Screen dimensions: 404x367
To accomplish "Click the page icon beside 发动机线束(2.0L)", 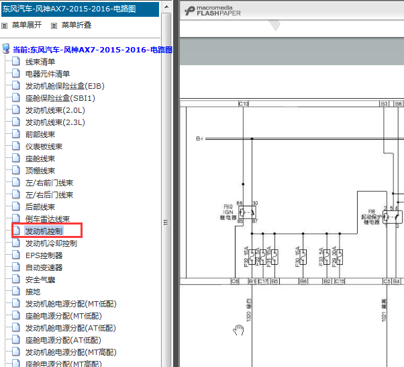I will click(16, 110).
